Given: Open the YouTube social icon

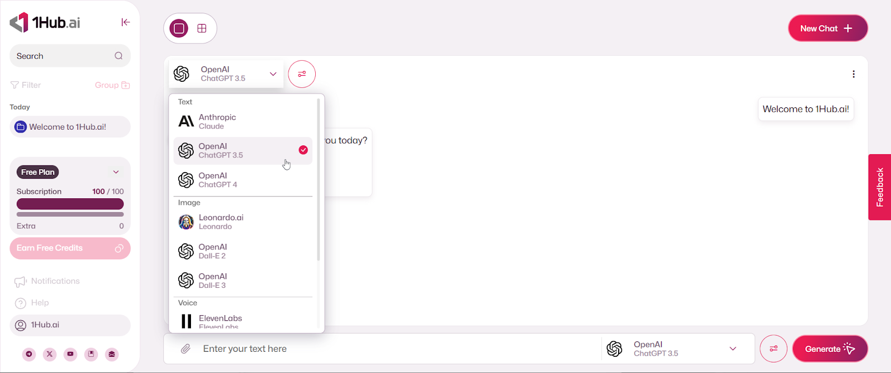Looking at the screenshot, I should pos(70,354).
